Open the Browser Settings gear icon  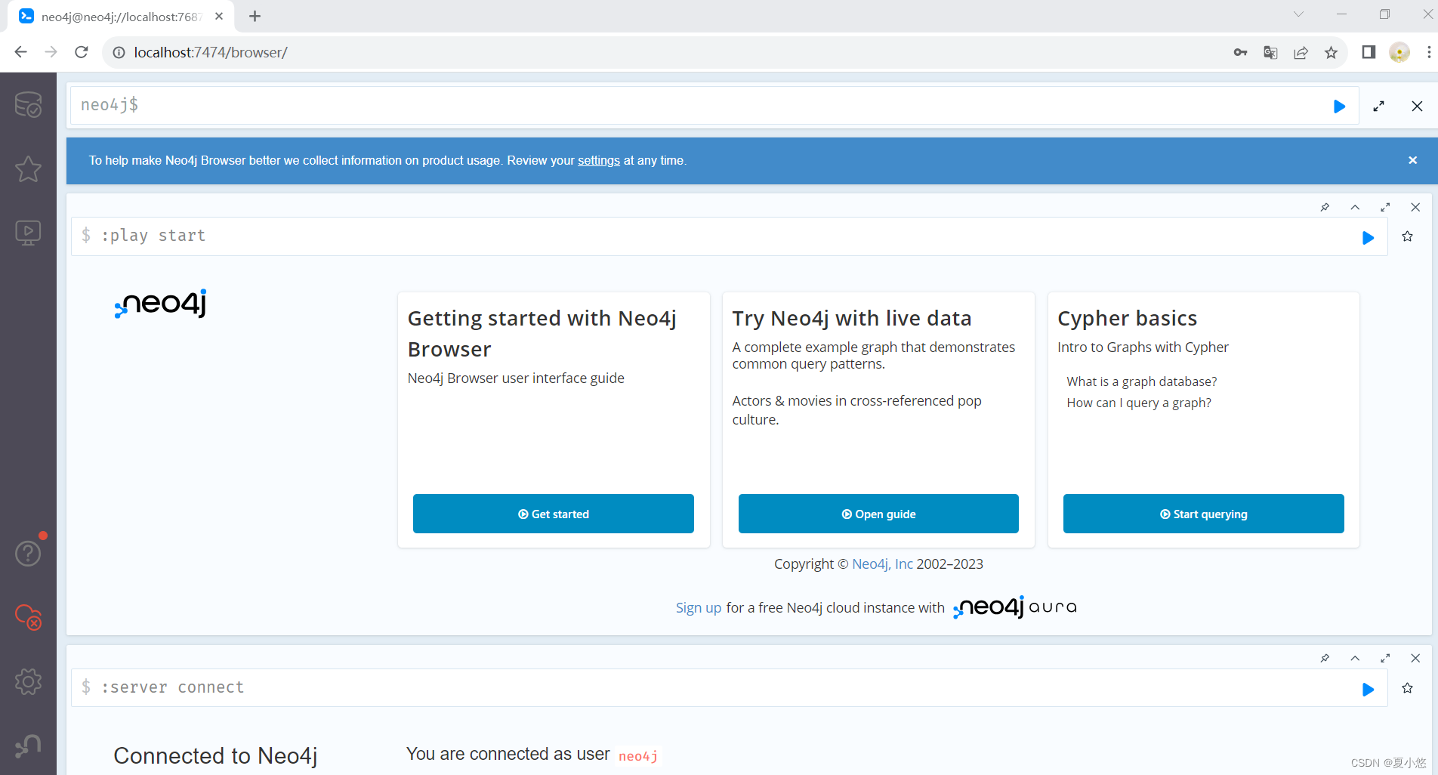click(x=28, y=681)
